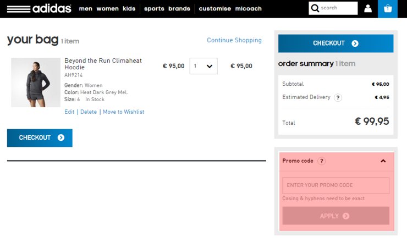Show Estimated Delivery help question mark
Image resolution: width=407 pixels, height=242 pixels.
pos(338,98)
